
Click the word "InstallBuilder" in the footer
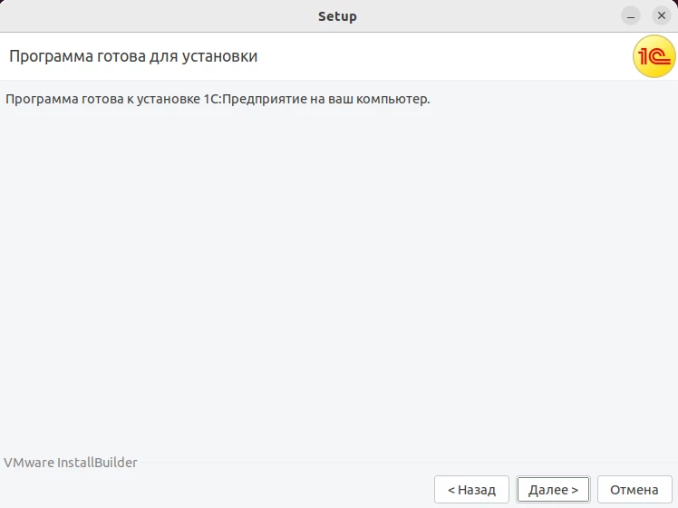click(x=97, y=463)
